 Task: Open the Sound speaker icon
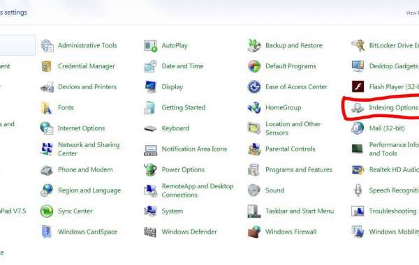tap(254, 190)
